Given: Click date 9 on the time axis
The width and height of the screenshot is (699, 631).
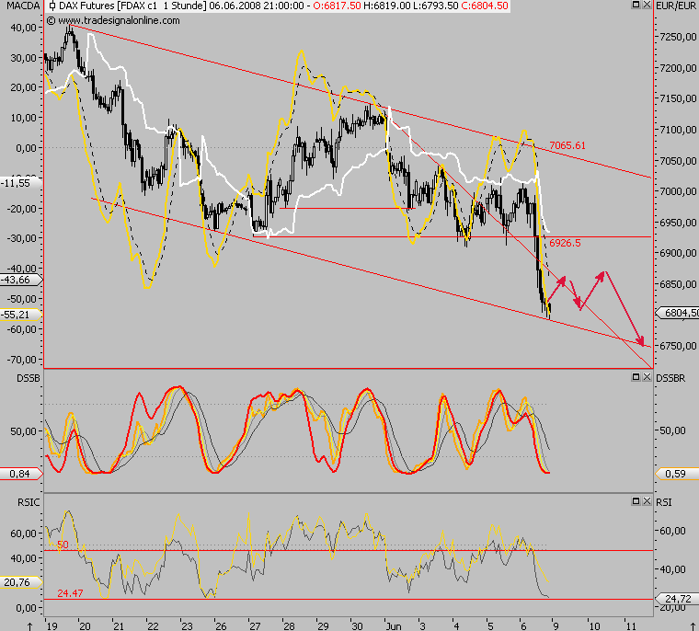Looking at the screenshot, I should tap(556, 626).
